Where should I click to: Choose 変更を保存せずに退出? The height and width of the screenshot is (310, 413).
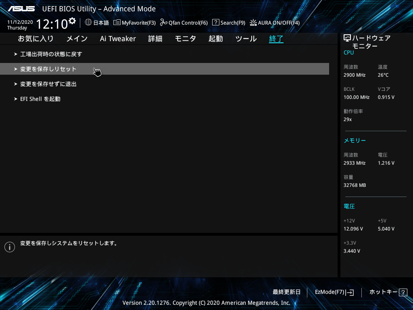48,84
